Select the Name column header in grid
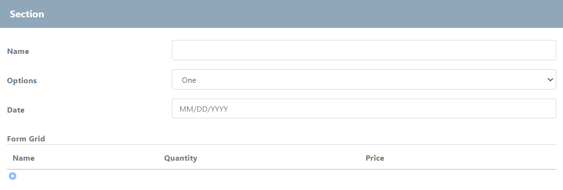Image resolution: width=563 pixels, height=190 pixels. click(x=24, y=158)
